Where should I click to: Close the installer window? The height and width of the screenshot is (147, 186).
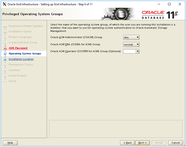180,4
